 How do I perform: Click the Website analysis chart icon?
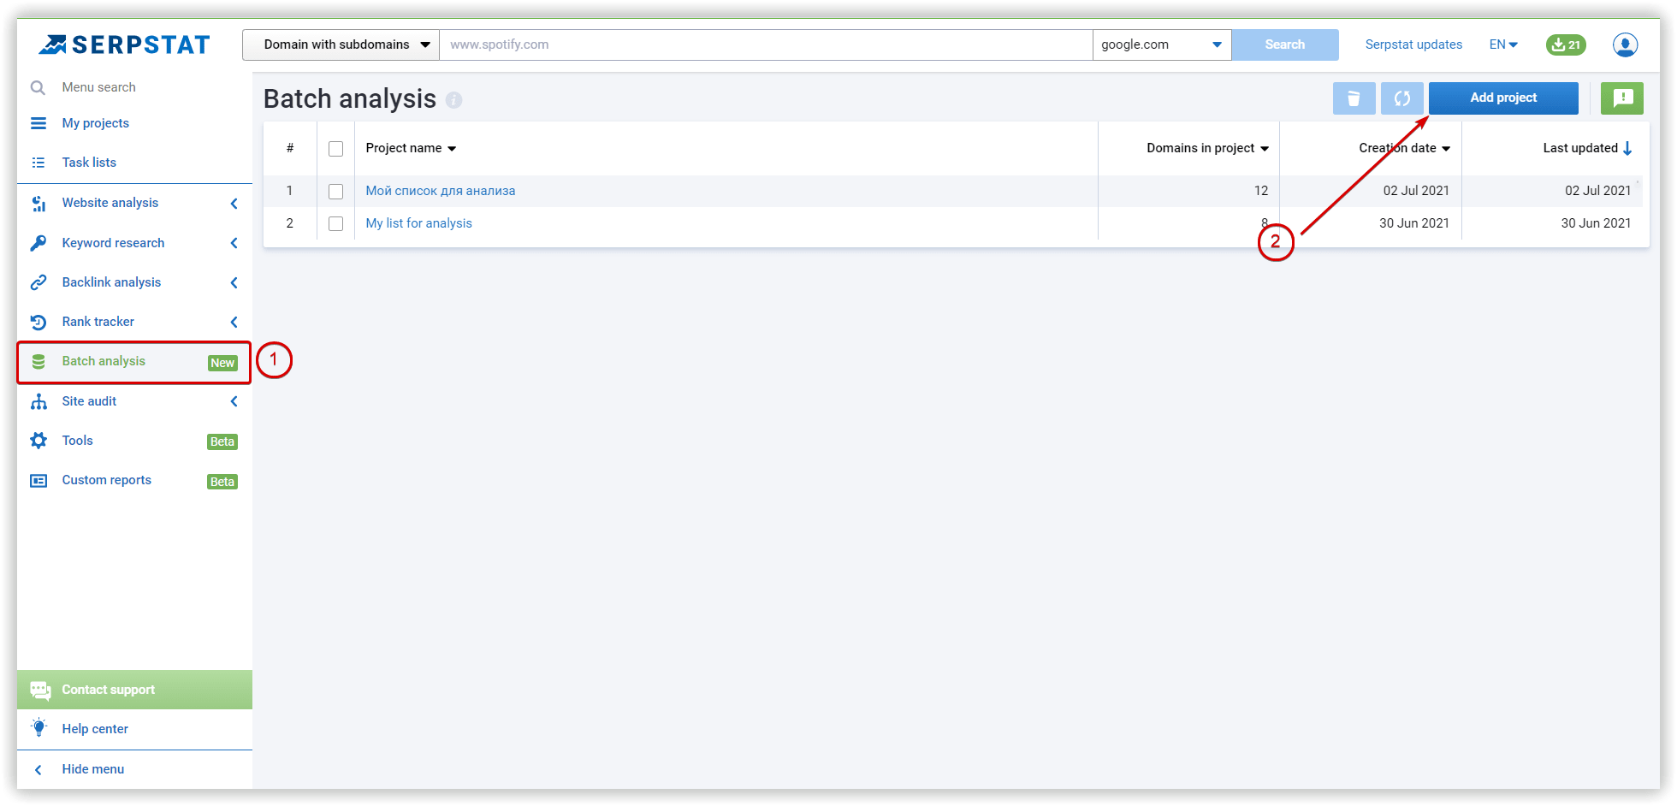39,203
